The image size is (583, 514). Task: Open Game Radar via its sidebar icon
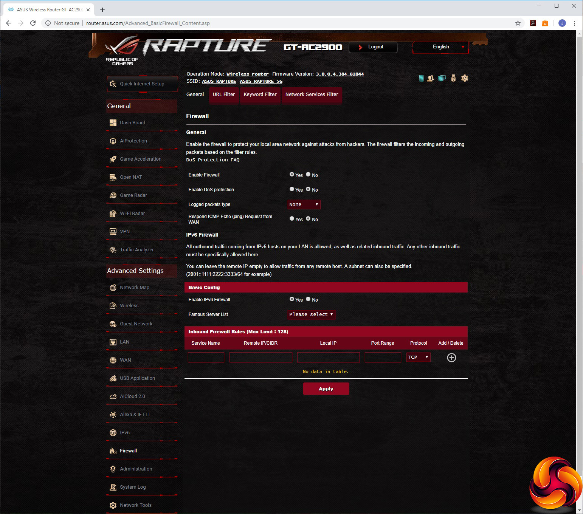point(113,195)
